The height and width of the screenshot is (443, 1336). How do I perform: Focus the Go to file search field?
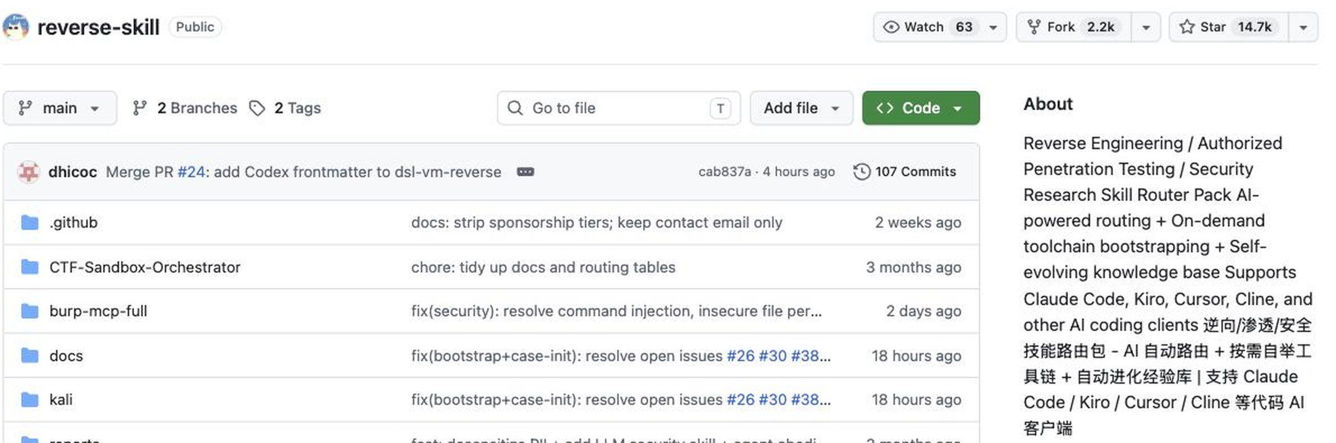(619, 108)
